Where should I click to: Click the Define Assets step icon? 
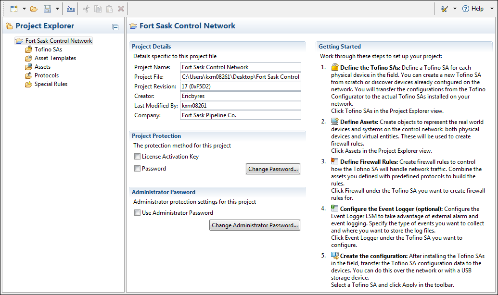click(x=335, y=121)
